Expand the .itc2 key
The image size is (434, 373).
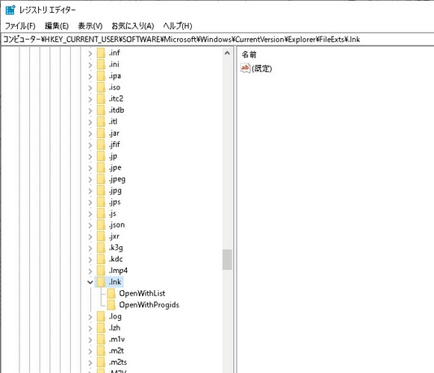pyautogui.click(x=90, y=99)
